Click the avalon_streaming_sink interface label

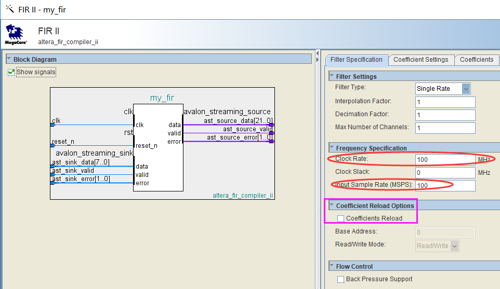pyautogui.click(x=94, y=154)
